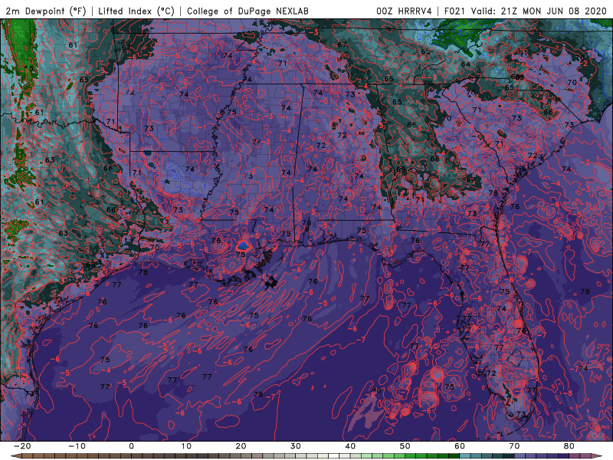Click the "00Z HRRRV4" model run label
Screen dimensions: 613x460
click(x=404, y=11)
